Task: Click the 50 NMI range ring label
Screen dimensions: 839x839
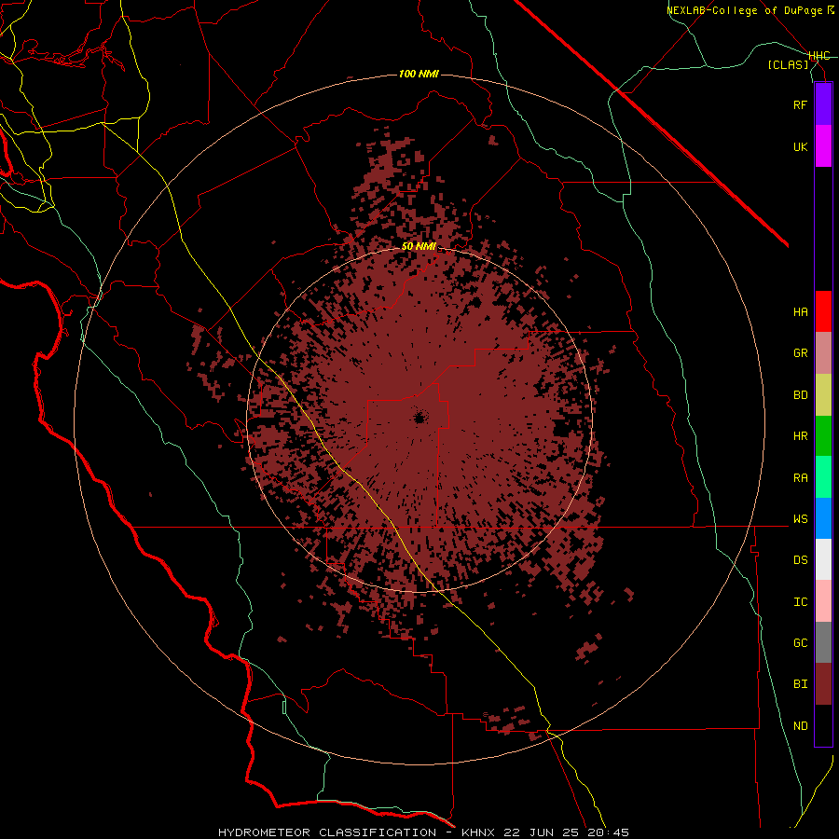Action: tap(419, 247)
